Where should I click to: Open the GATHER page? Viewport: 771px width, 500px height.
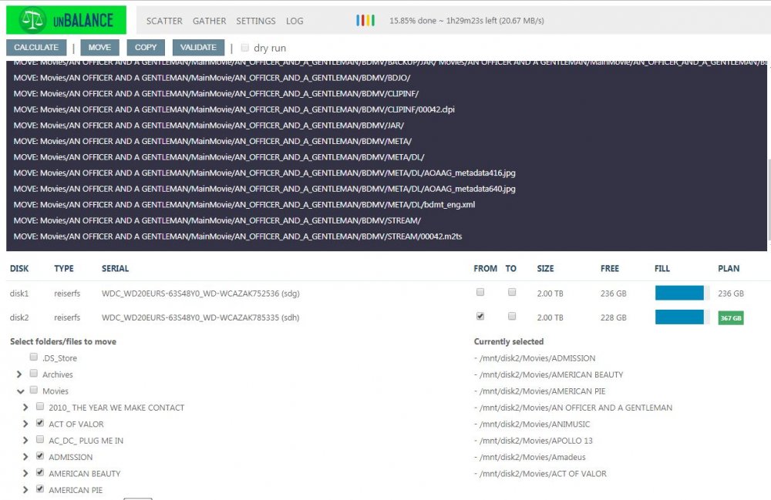pos(210,21)
